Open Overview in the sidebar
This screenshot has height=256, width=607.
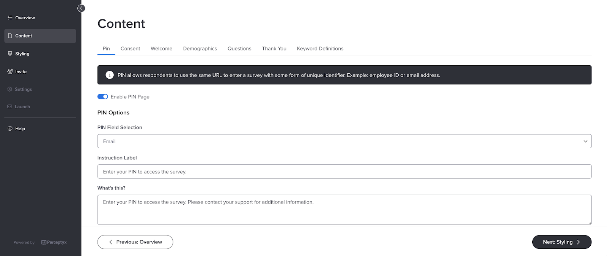(40, 18)
